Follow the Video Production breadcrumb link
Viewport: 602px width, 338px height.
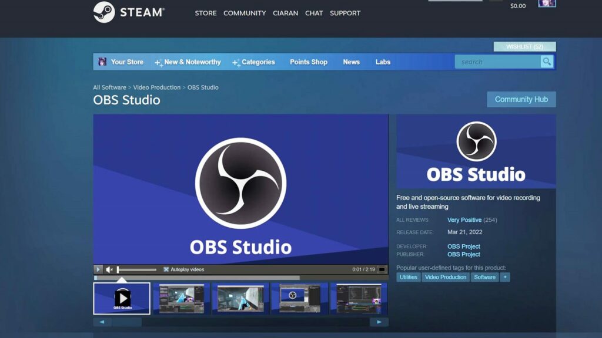click(x=156, y=87)
